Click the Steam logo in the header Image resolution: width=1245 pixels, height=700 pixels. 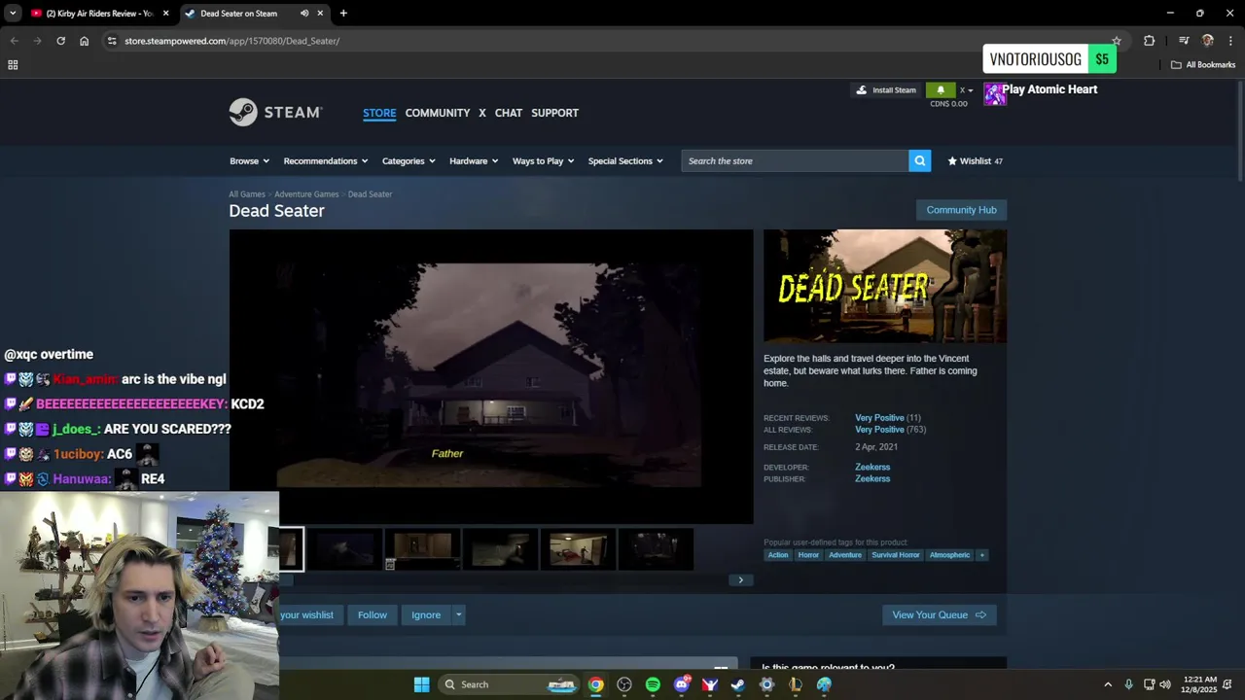pos(275,112)
